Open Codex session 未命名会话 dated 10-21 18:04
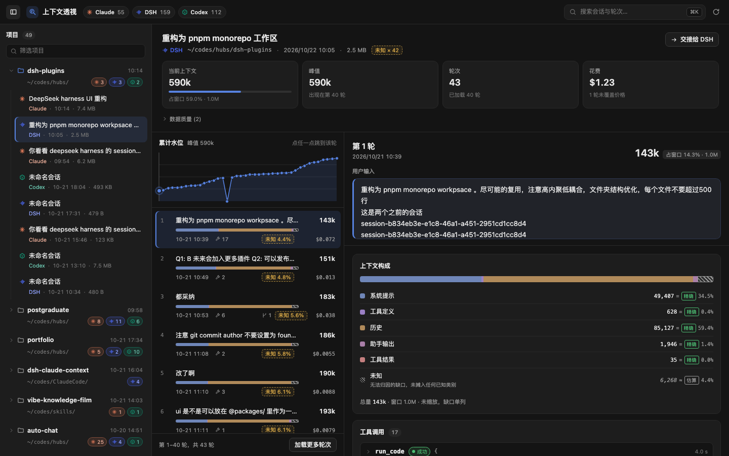 (x=81, y=182)
